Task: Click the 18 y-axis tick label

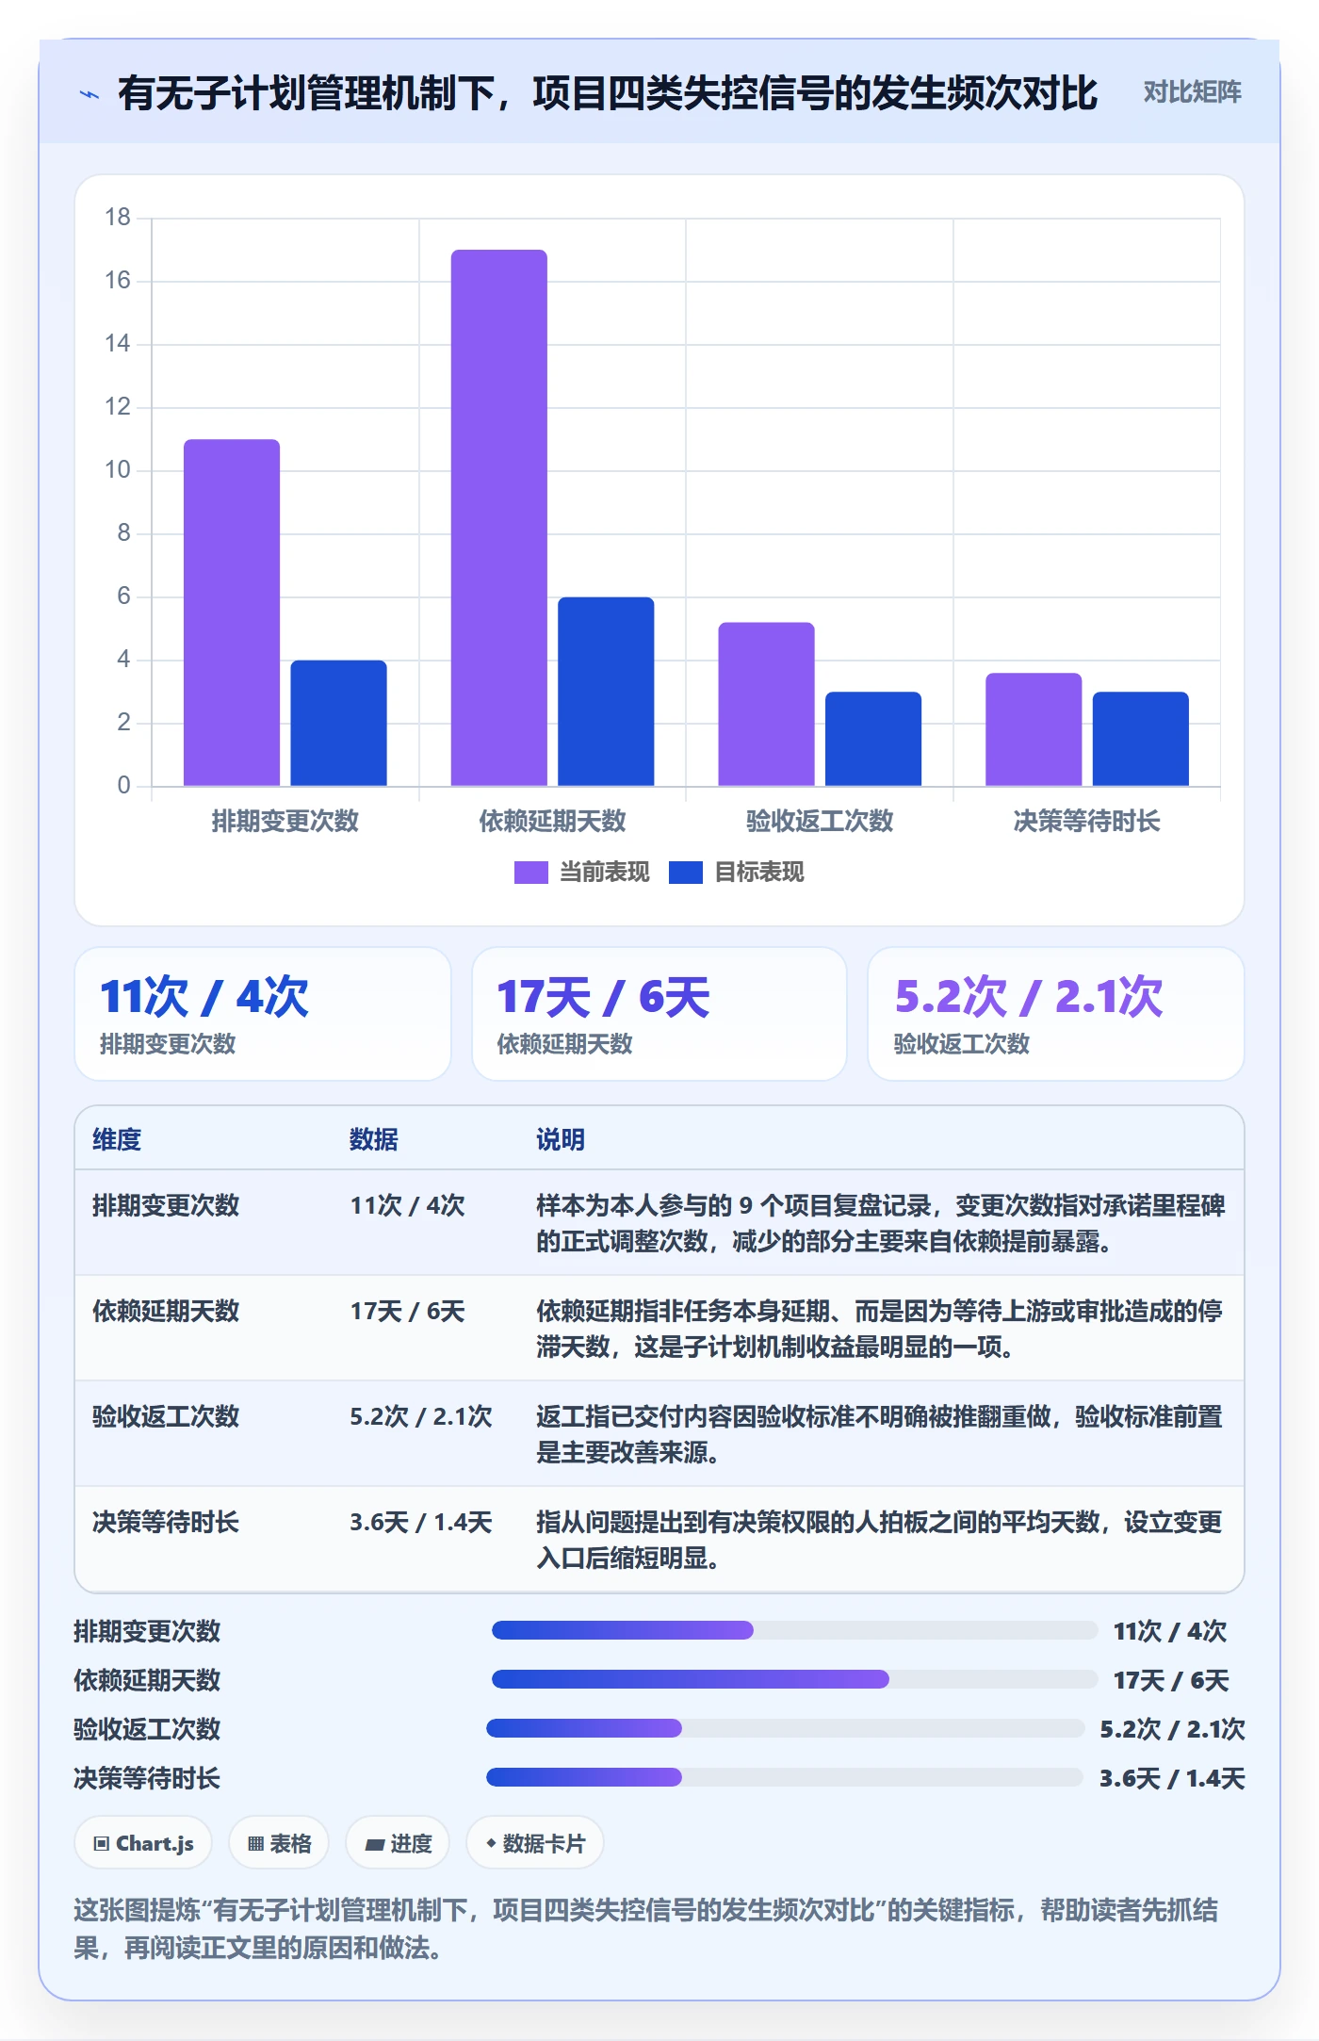Action: coord(118,217)
